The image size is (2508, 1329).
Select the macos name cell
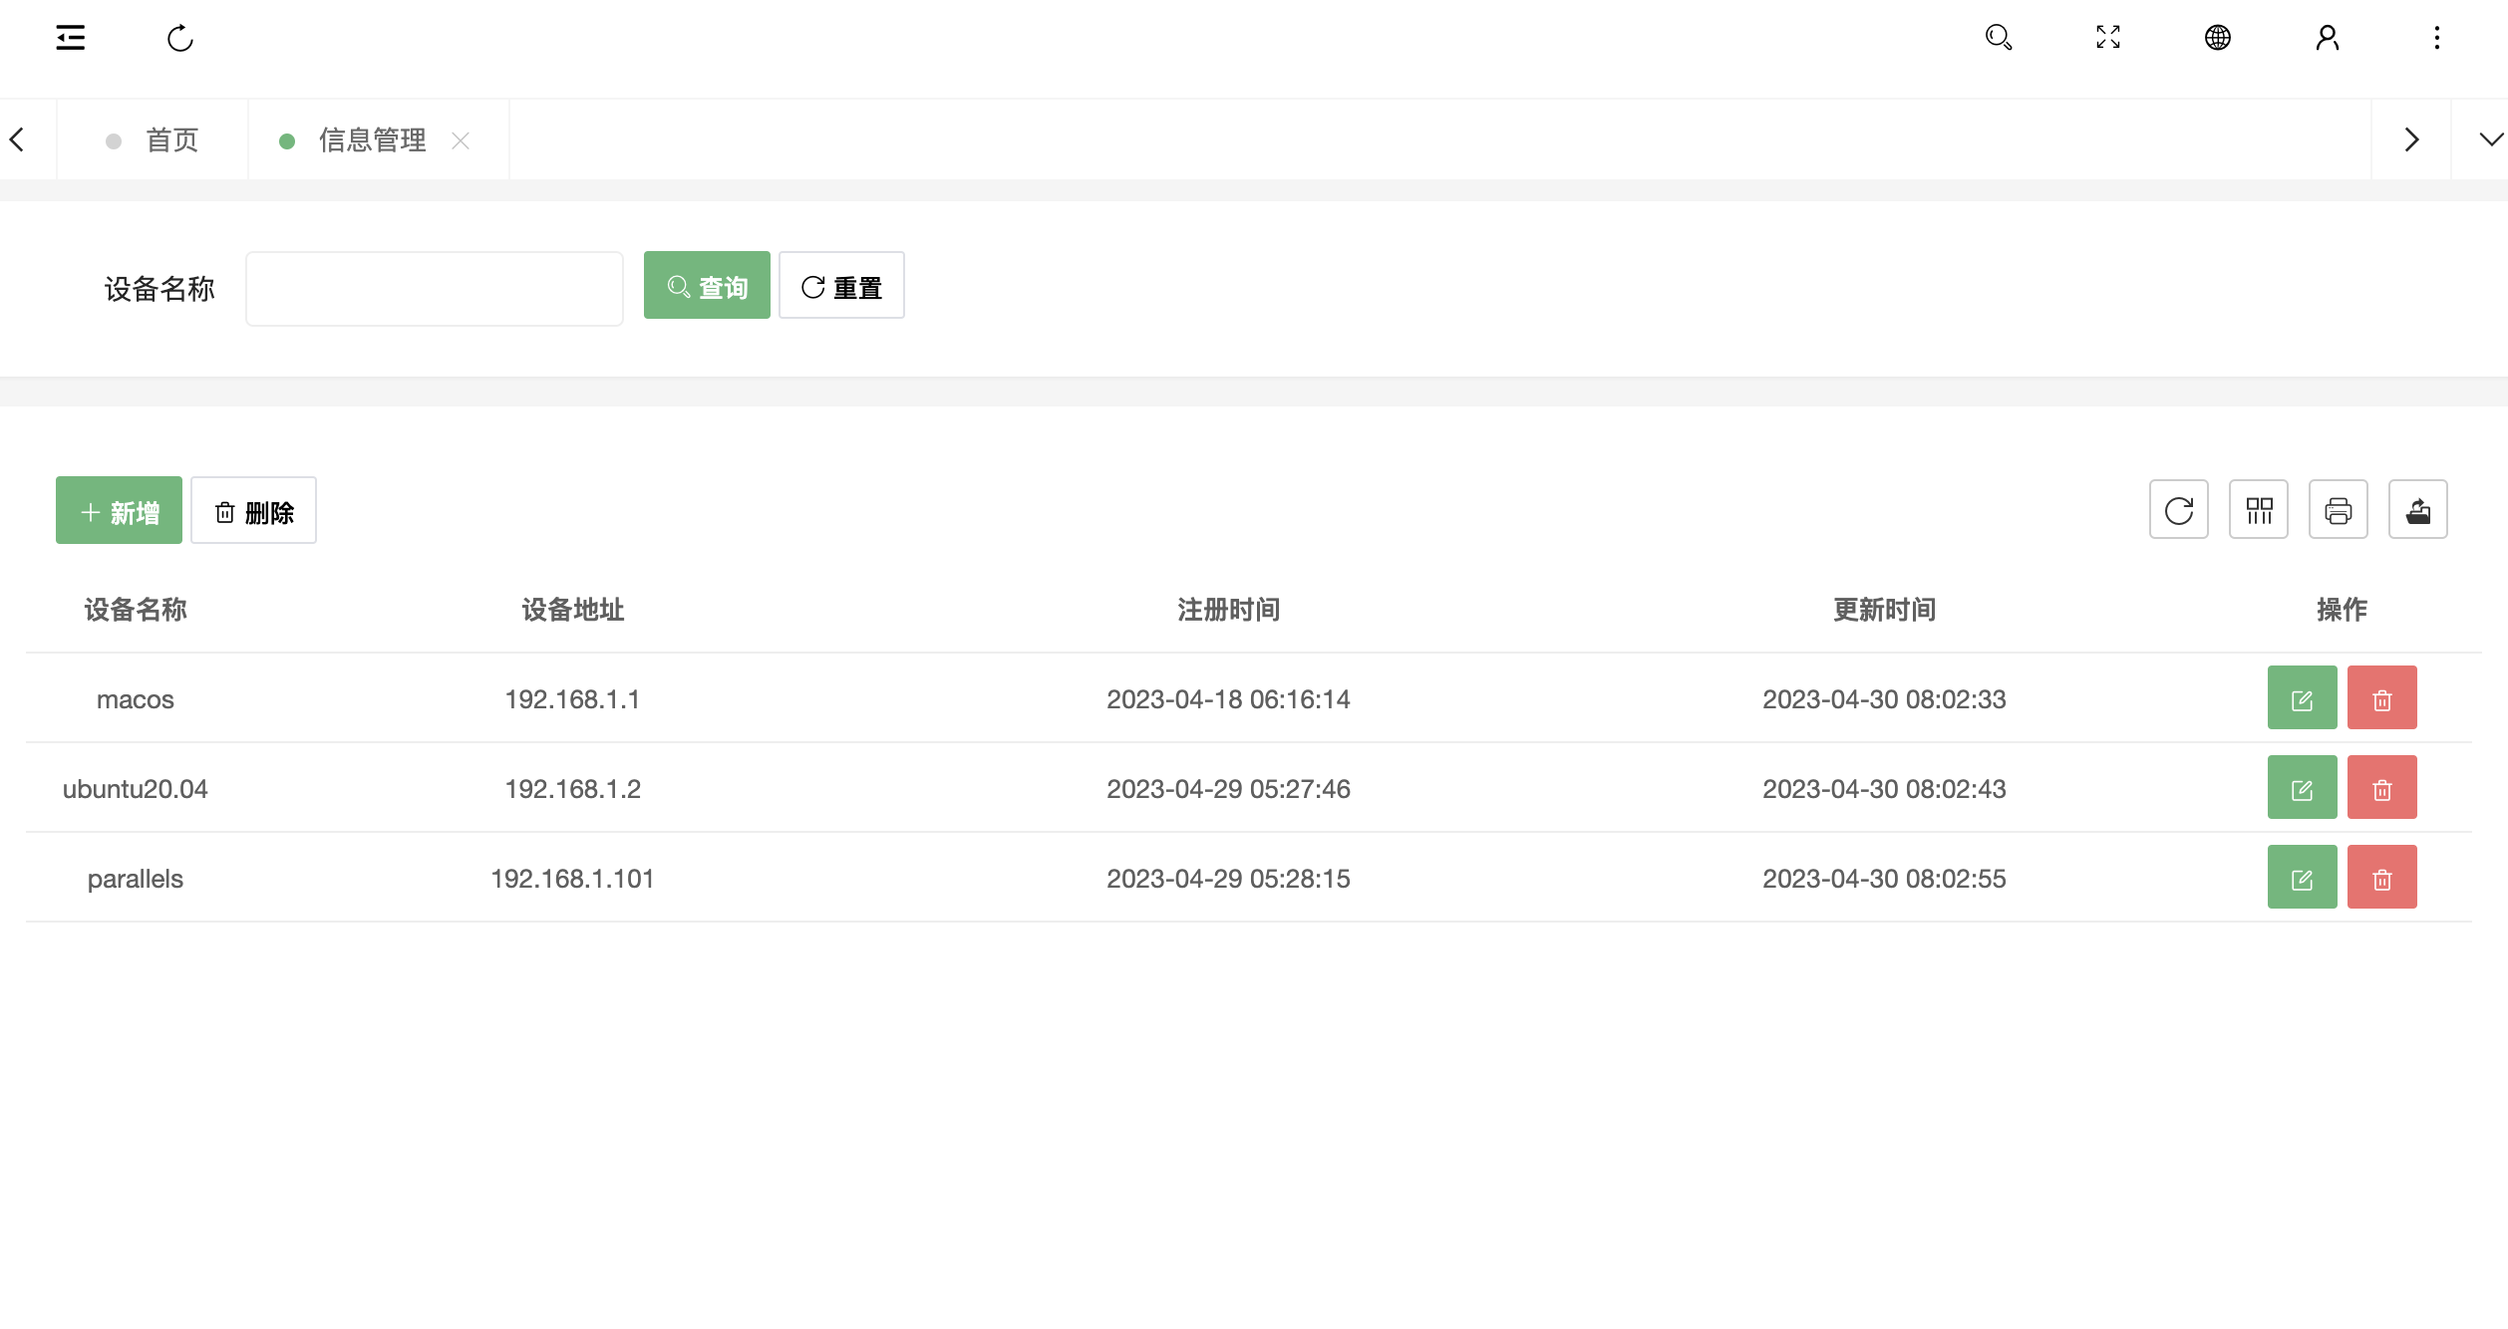point(136,699)
